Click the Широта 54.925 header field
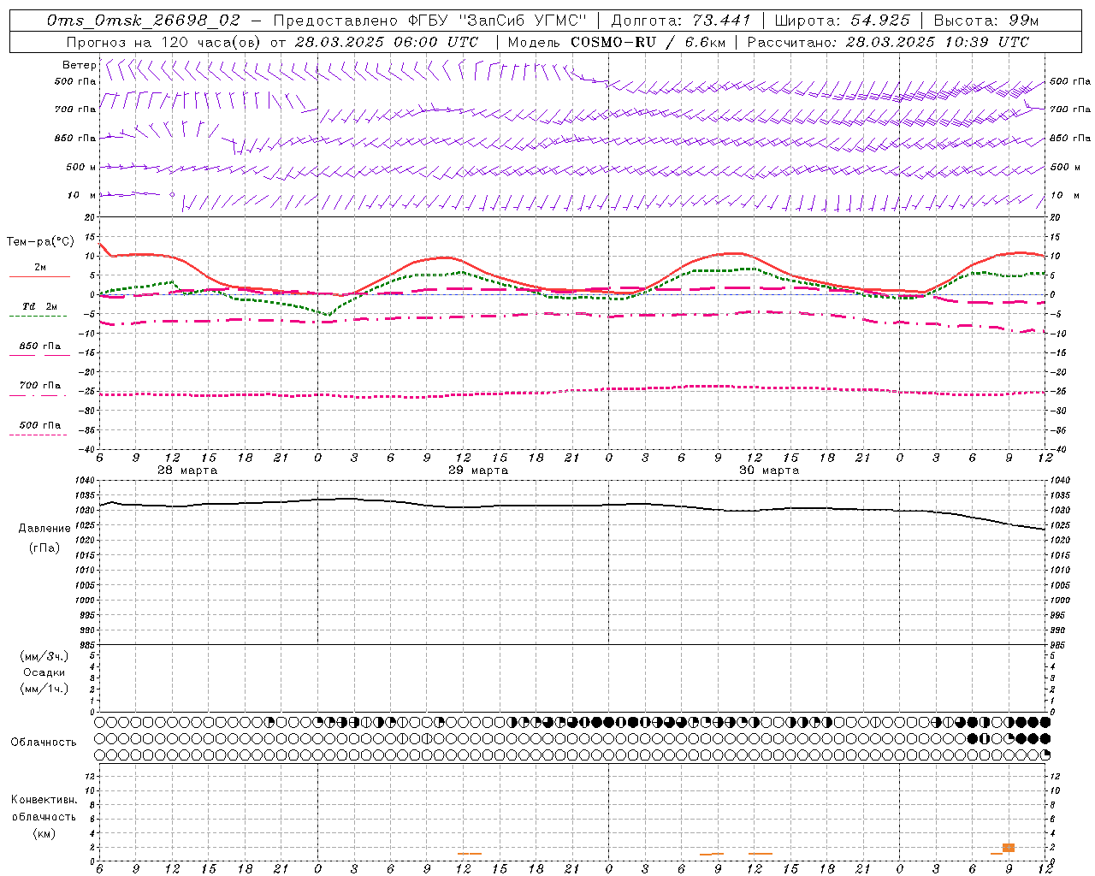Viewport: 1095px width, 876px height. [842, 21]
